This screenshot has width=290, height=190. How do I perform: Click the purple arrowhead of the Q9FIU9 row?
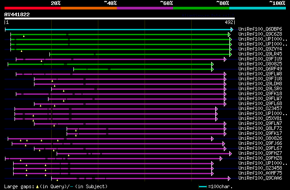tap(225, 59)
